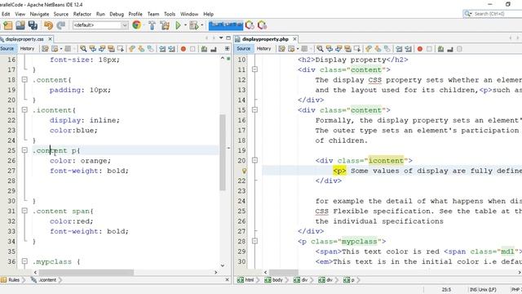Click the split-editor icon in the CSS editor
522x294 pixels.
pos(227,49)
